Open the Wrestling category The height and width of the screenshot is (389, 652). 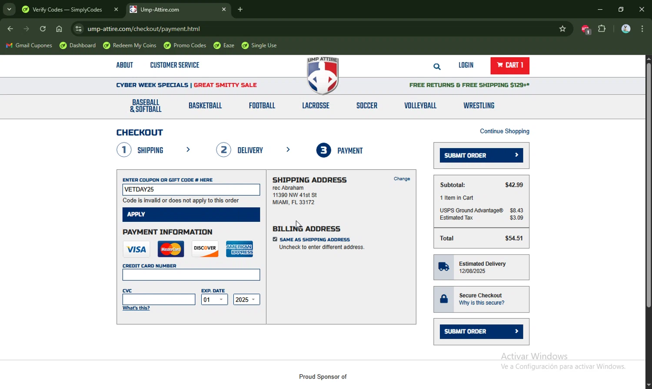(x=479, y=106)
